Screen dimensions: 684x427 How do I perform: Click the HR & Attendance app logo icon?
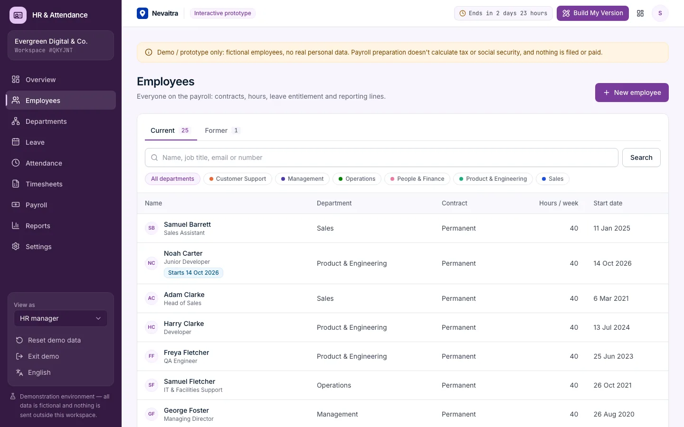(18, 15)
